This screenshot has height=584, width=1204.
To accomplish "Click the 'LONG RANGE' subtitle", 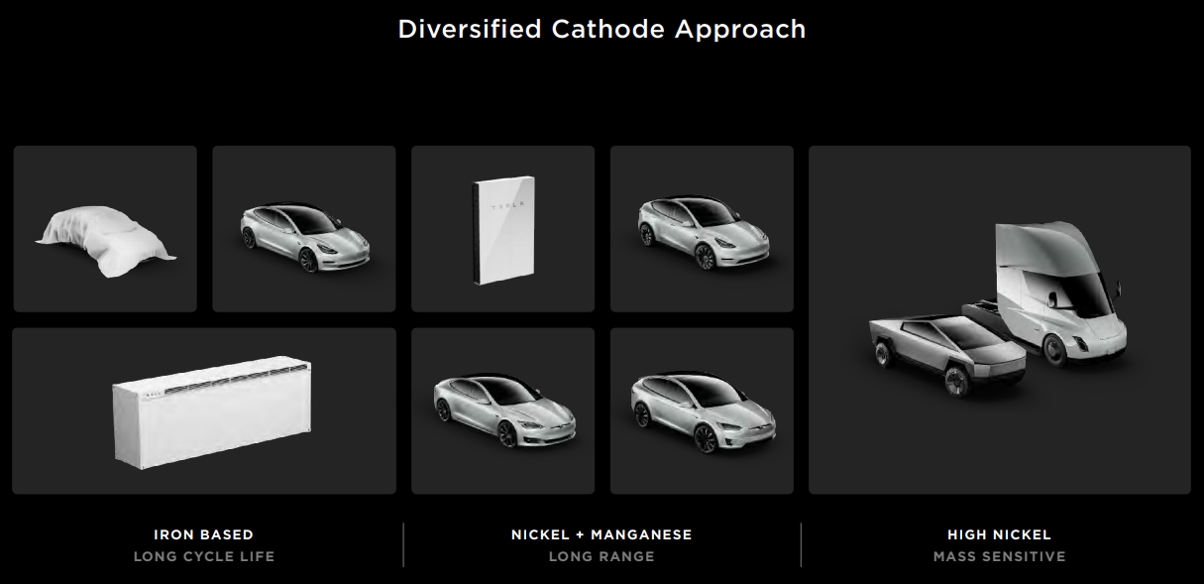I will coord(602,556).
